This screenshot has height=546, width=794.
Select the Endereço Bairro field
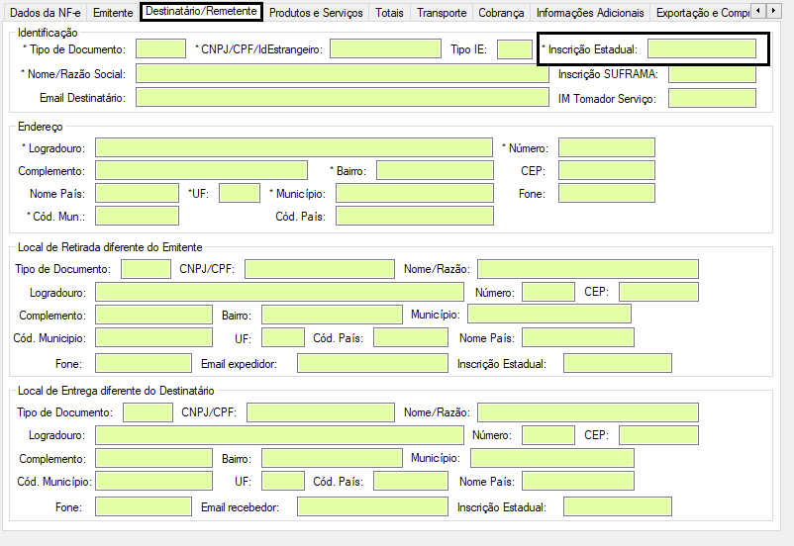[435, 170]
